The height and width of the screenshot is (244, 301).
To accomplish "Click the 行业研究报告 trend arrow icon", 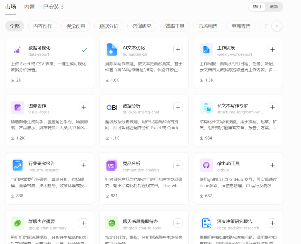I will [x=18, y=165].
